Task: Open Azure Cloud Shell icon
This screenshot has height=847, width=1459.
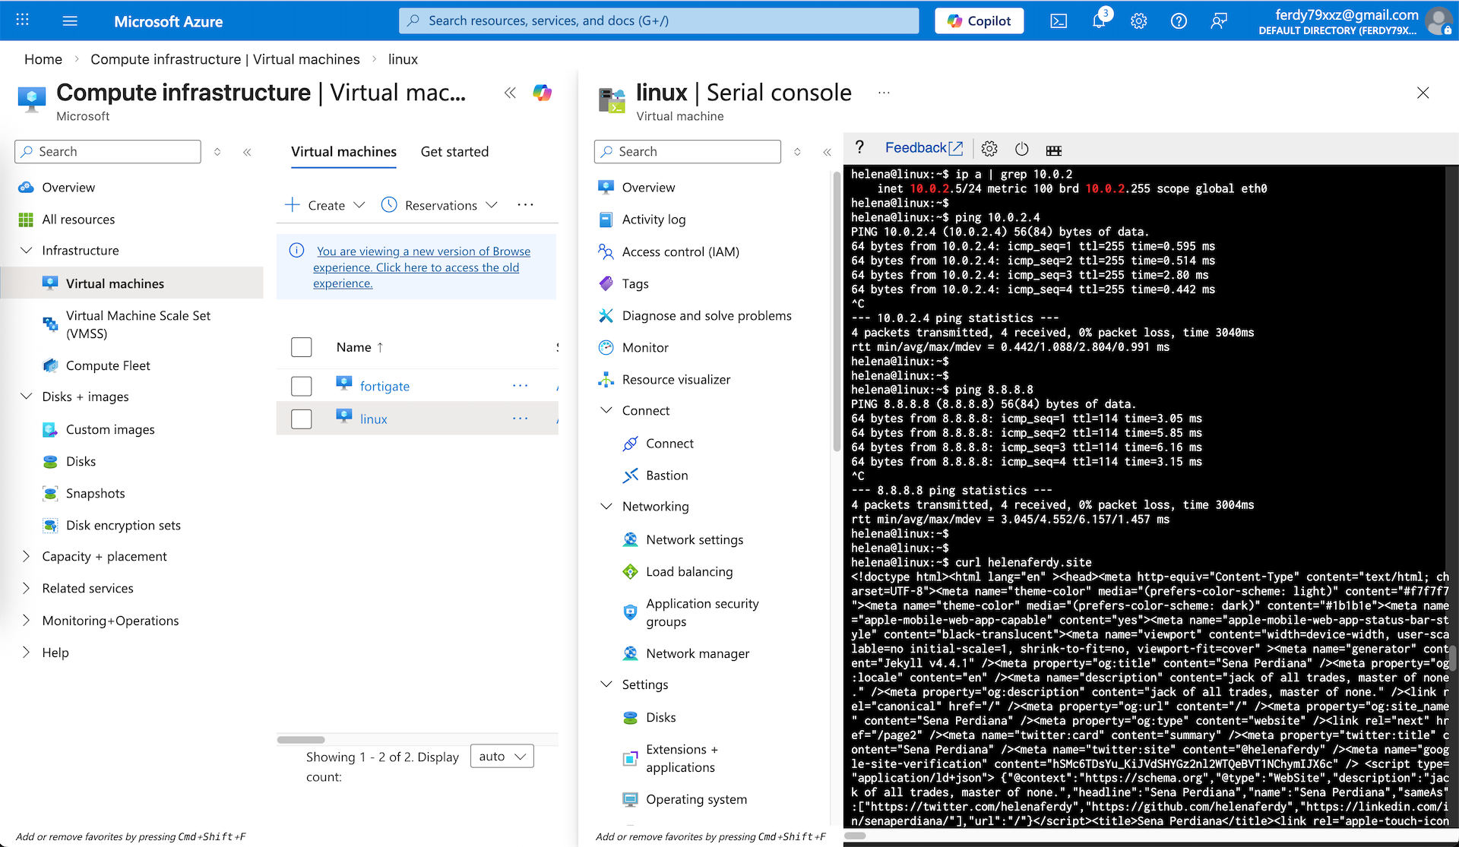Action: [x=1059, y=21]
